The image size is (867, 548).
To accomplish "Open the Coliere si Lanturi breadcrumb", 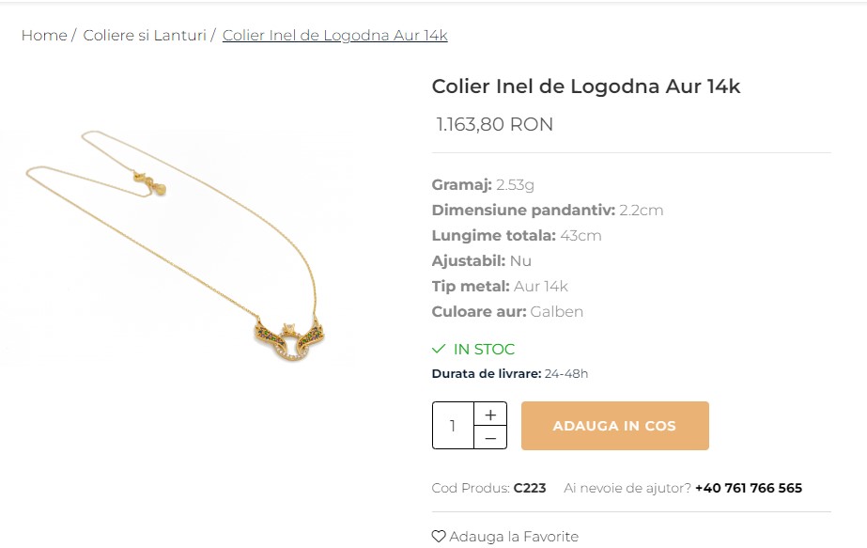I will pos(145,35).
